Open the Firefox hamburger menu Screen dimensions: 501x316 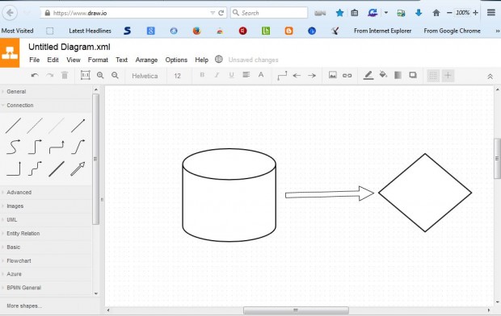[491, 13]
